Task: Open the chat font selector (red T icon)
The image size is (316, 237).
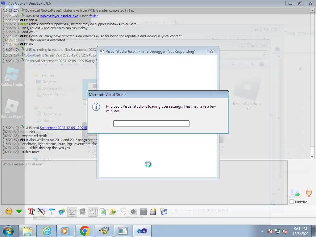Action: (x=31, y=211)
